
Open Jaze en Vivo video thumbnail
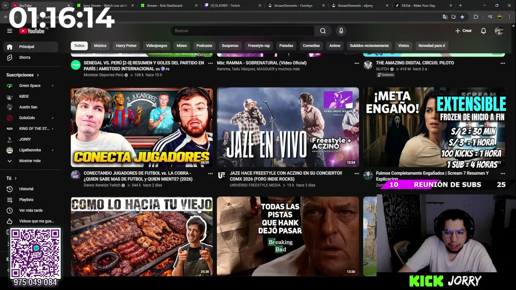pyautogui.click(x=288, y=127)
